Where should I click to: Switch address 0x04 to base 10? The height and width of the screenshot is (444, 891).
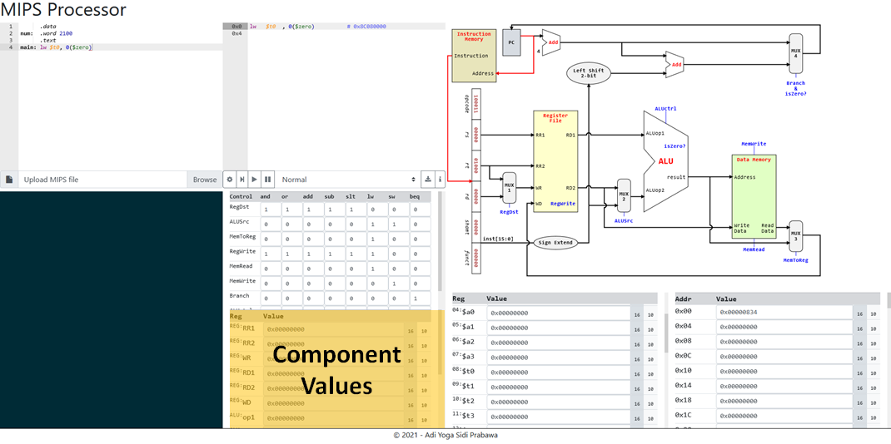click(873, 328)
